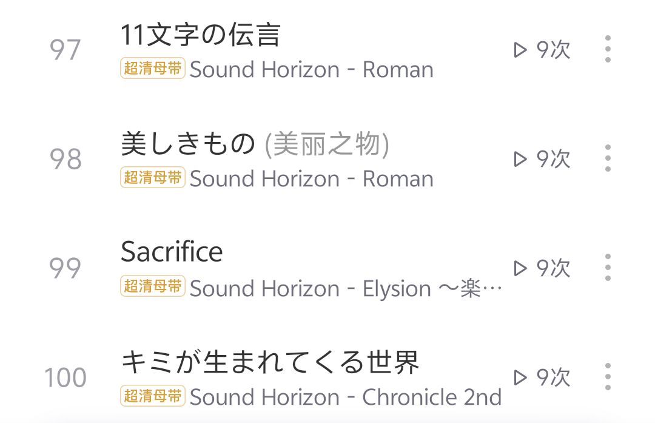
Task: Click the 超清母带 badge on track 97
Action: (x=152, y=69)
